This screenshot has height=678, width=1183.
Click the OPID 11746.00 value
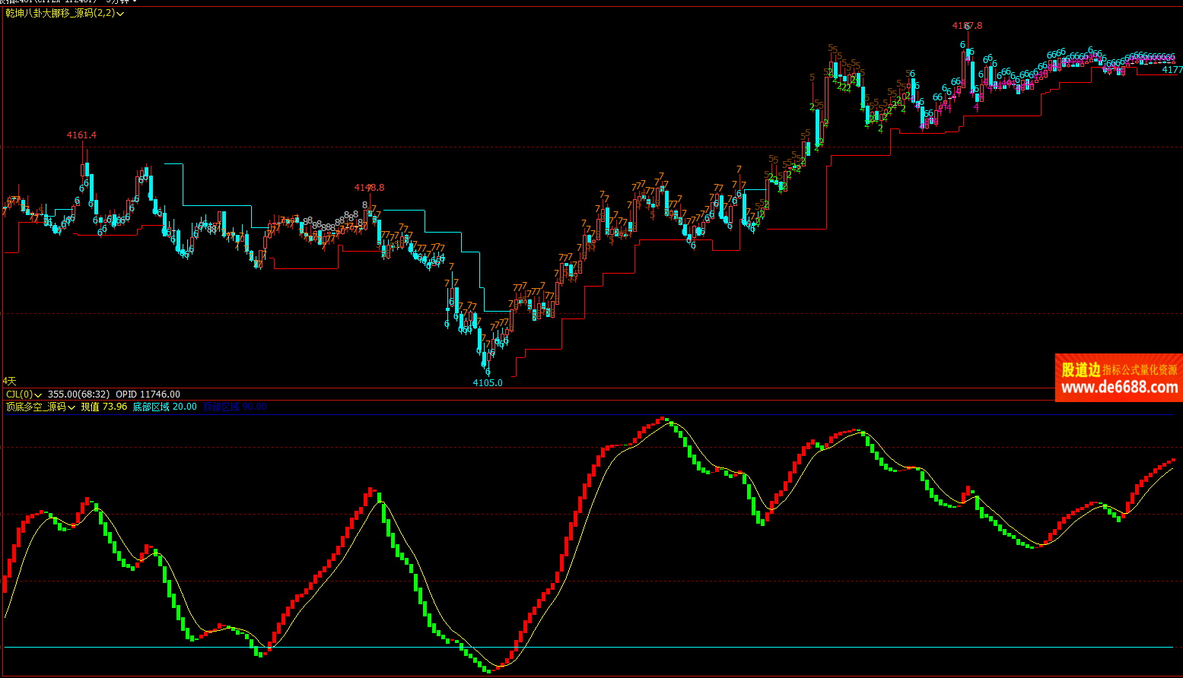click(x=148, y=394)
